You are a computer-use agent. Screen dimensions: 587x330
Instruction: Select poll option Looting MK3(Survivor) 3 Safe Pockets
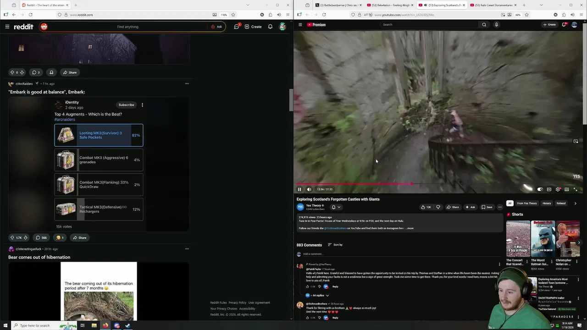99,135
